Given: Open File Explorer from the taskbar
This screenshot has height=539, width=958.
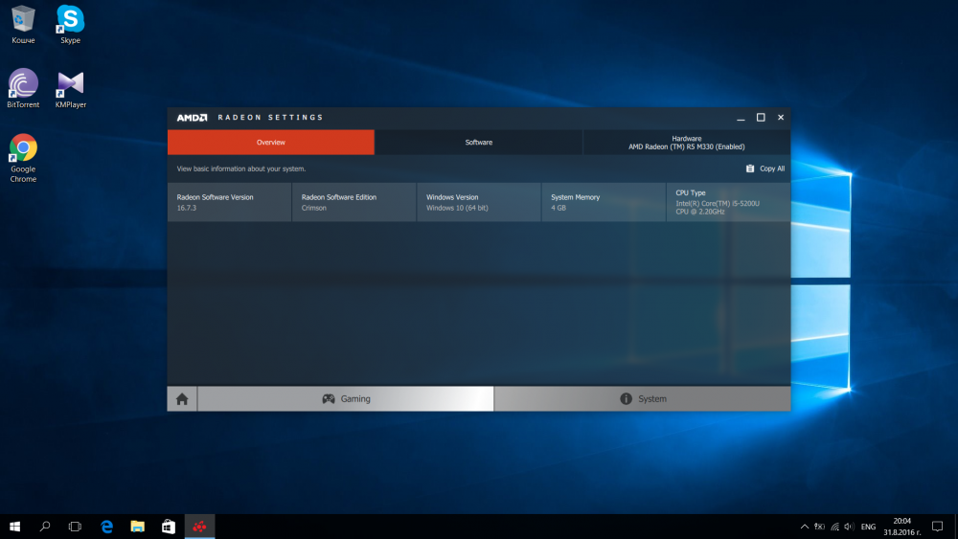Looking at the screenshot, I should point(137,527).
